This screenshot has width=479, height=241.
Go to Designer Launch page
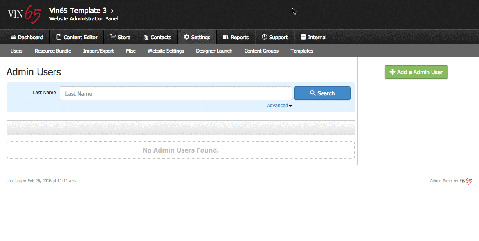pos(214,51)
